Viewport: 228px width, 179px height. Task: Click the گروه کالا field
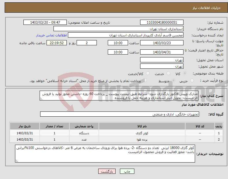(x=120, y=114)
